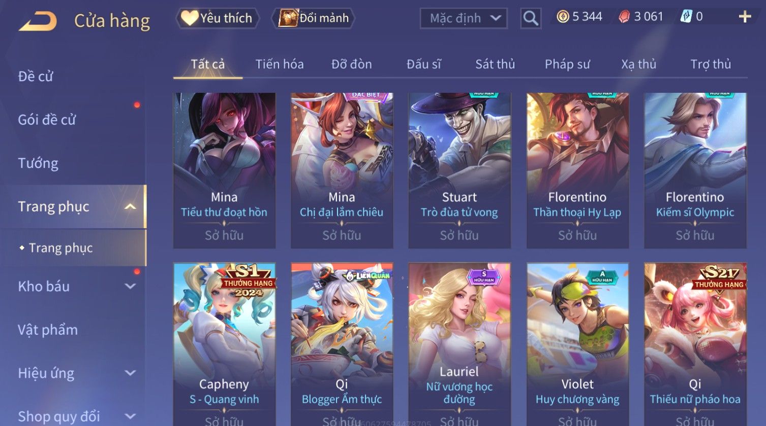
Task: Open search with the magnifier icon
Action: click(x=531, y=18)
